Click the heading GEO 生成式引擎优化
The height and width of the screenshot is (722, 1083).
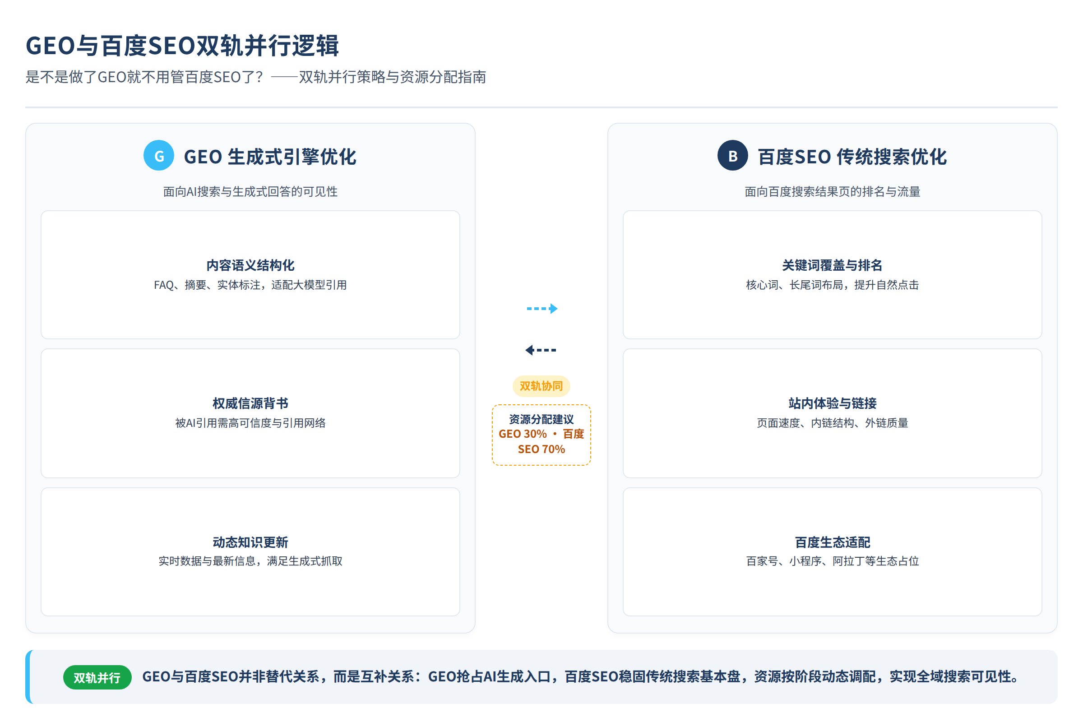270,157
